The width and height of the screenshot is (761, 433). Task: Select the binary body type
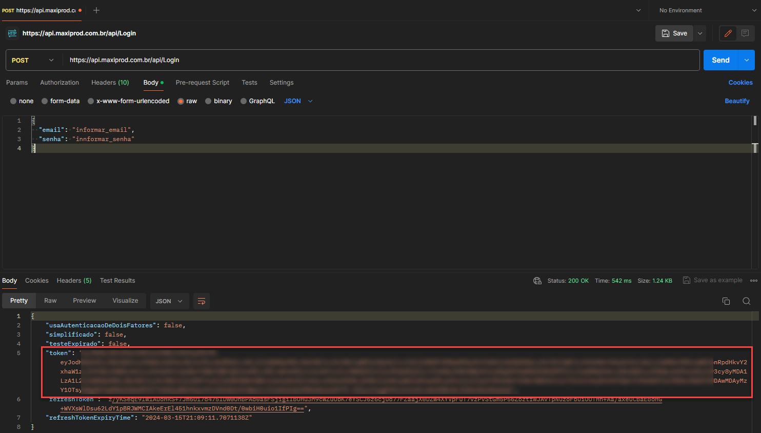point(209,101)
